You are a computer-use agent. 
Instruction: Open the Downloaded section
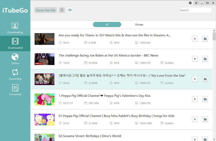(15, 44)
